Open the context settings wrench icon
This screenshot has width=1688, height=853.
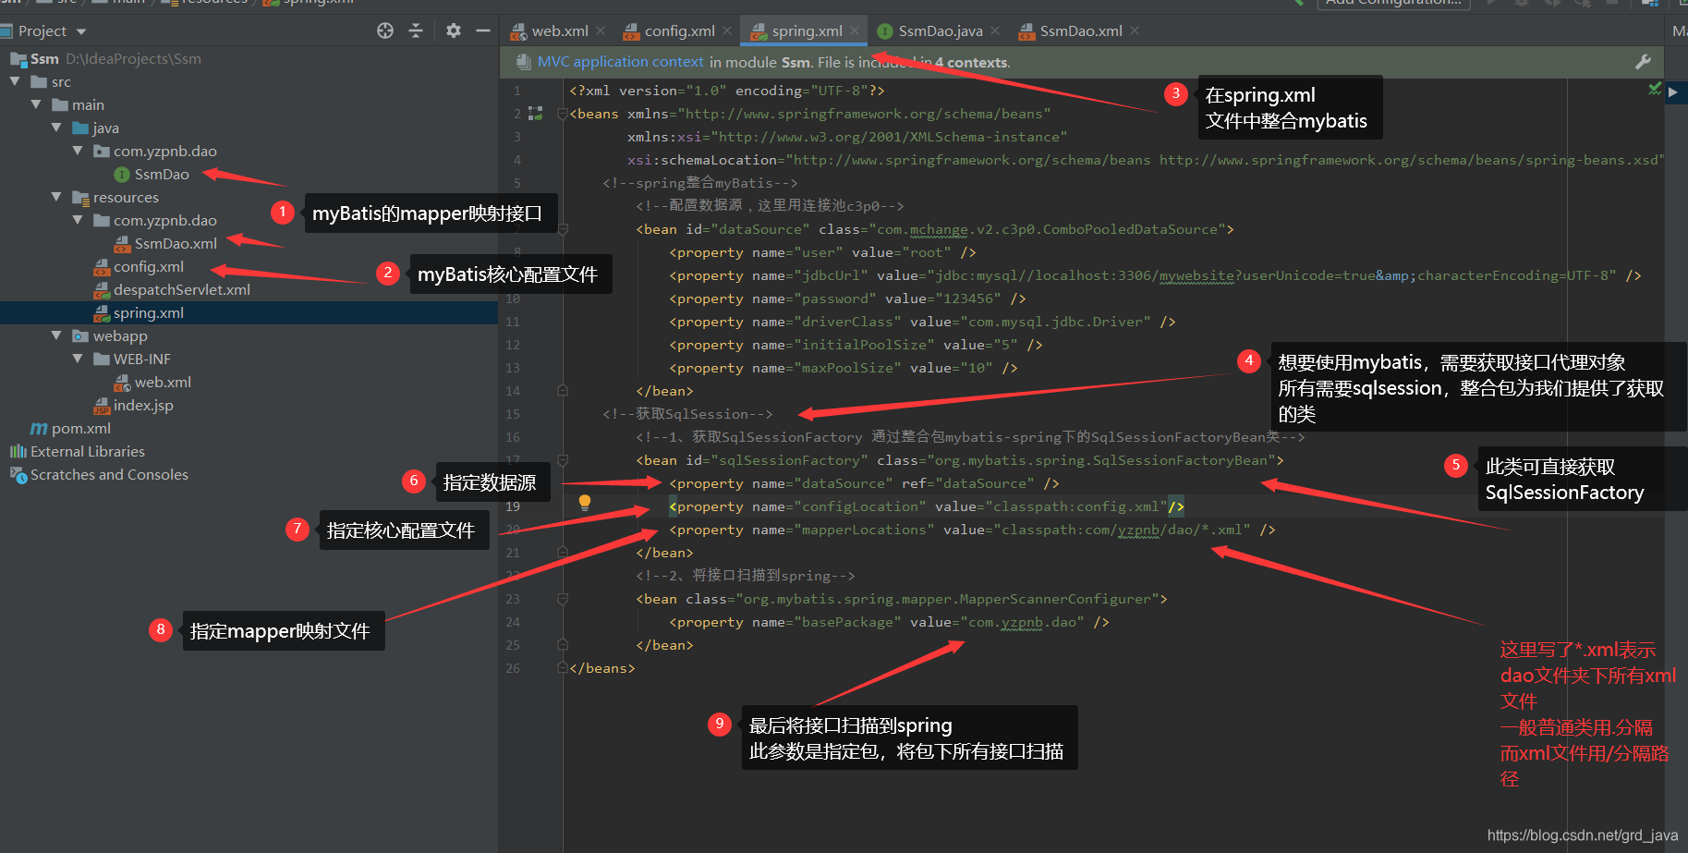click(x=1643, y=62)
